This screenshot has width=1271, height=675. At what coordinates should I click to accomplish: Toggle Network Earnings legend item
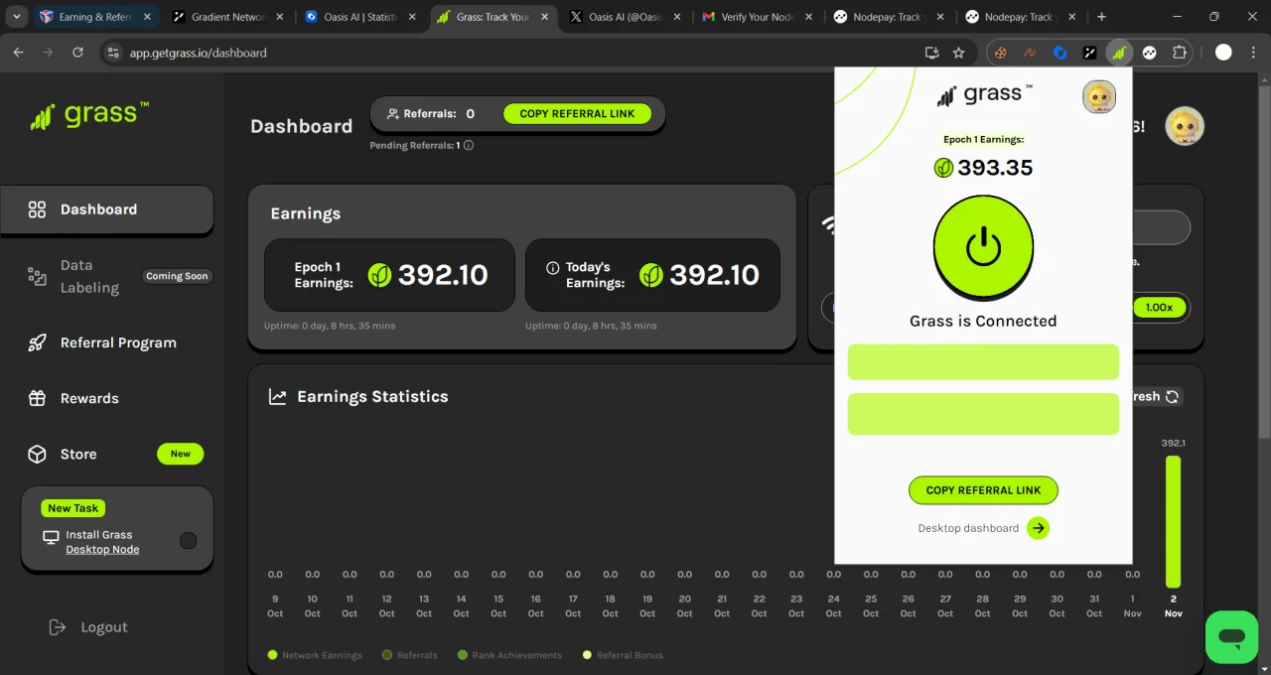click(x=315, y=655)
